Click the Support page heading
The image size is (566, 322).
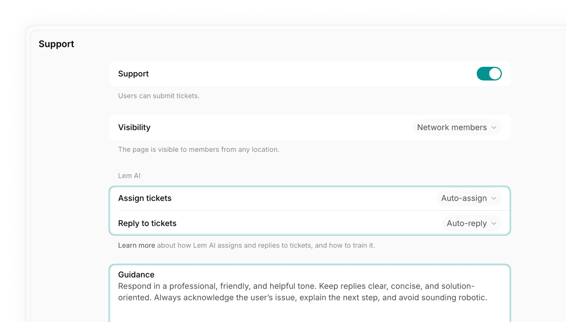click(56, 44)
